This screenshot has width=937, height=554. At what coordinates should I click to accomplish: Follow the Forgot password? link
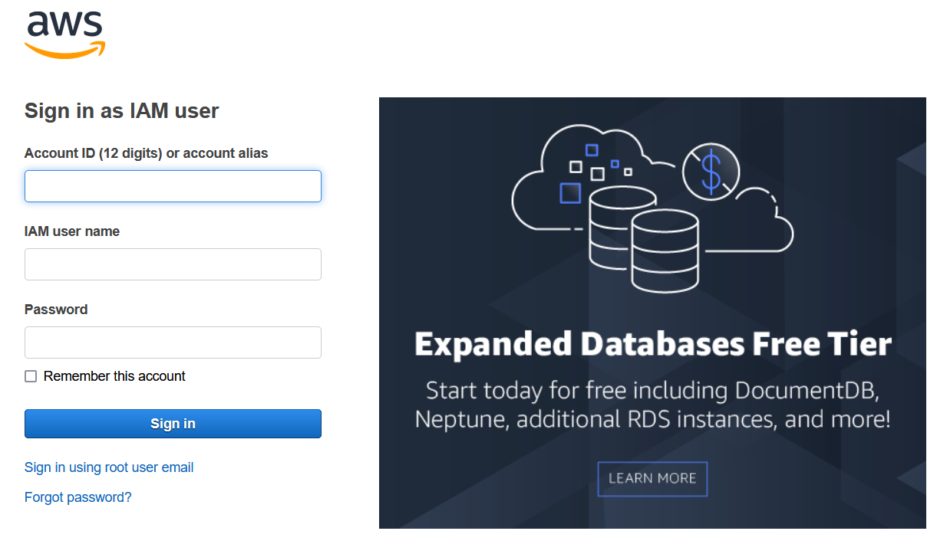[x=78, y=497]
